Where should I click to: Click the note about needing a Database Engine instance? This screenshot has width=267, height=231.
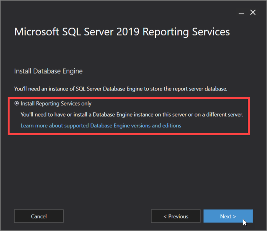tap(132, 114)
